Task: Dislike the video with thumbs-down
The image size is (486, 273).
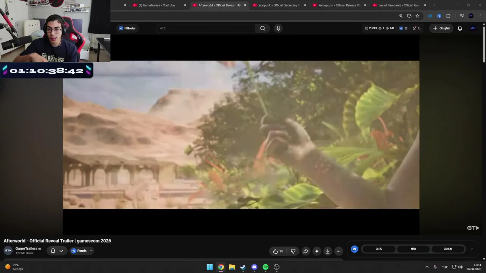Action: pos(293,251)
